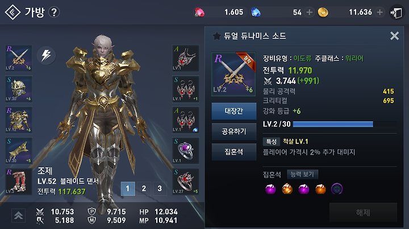409x229 pixels.
Task: Switch to equipment preset 3
Action: coord(160,188)
